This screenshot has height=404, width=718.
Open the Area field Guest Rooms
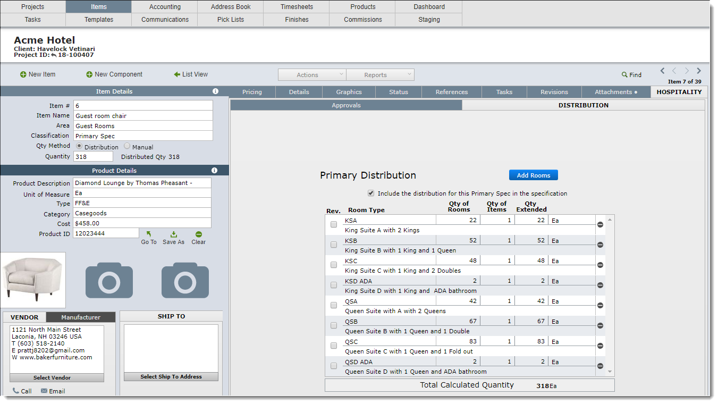[x=143, y=126]
